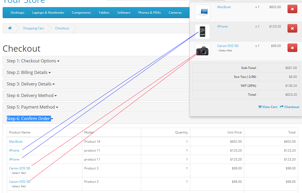This screenshot has width=302, height=193.
Task: Expand Step 4: Delivery Method
Action: pos(32,95)
